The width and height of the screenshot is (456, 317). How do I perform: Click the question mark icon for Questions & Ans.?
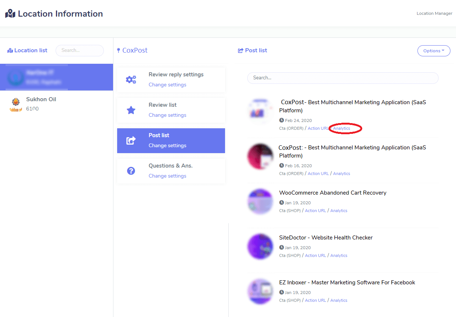point(131,171)
